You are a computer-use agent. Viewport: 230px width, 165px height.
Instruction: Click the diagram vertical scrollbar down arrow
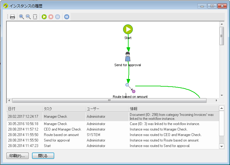tap(222, 95)
